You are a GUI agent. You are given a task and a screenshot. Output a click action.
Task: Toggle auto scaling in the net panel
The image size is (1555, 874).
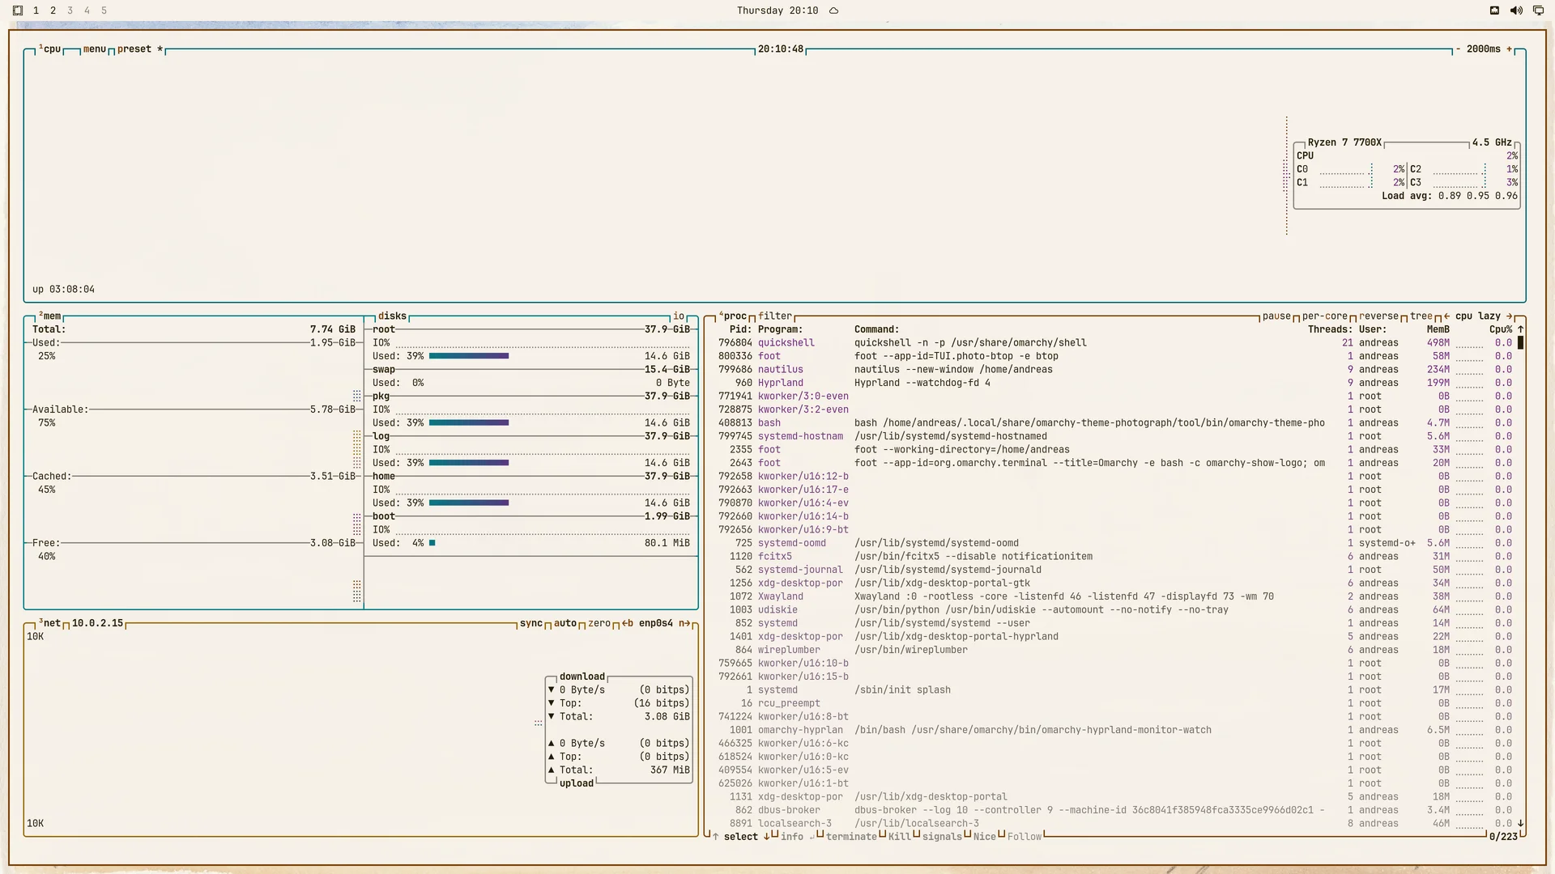coord(565,623)
